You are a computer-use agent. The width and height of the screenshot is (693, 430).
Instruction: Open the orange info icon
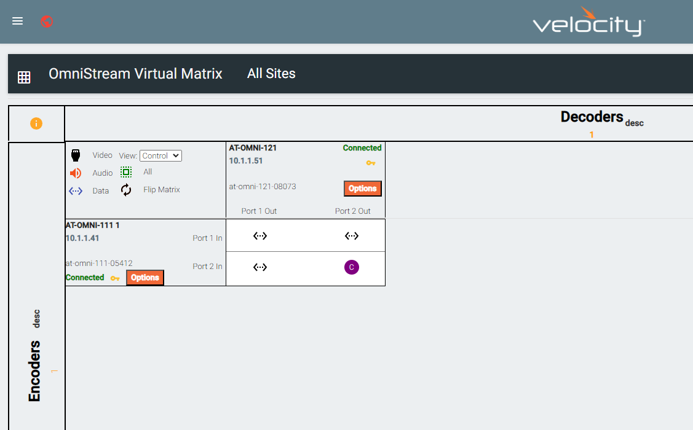(36, 123)
